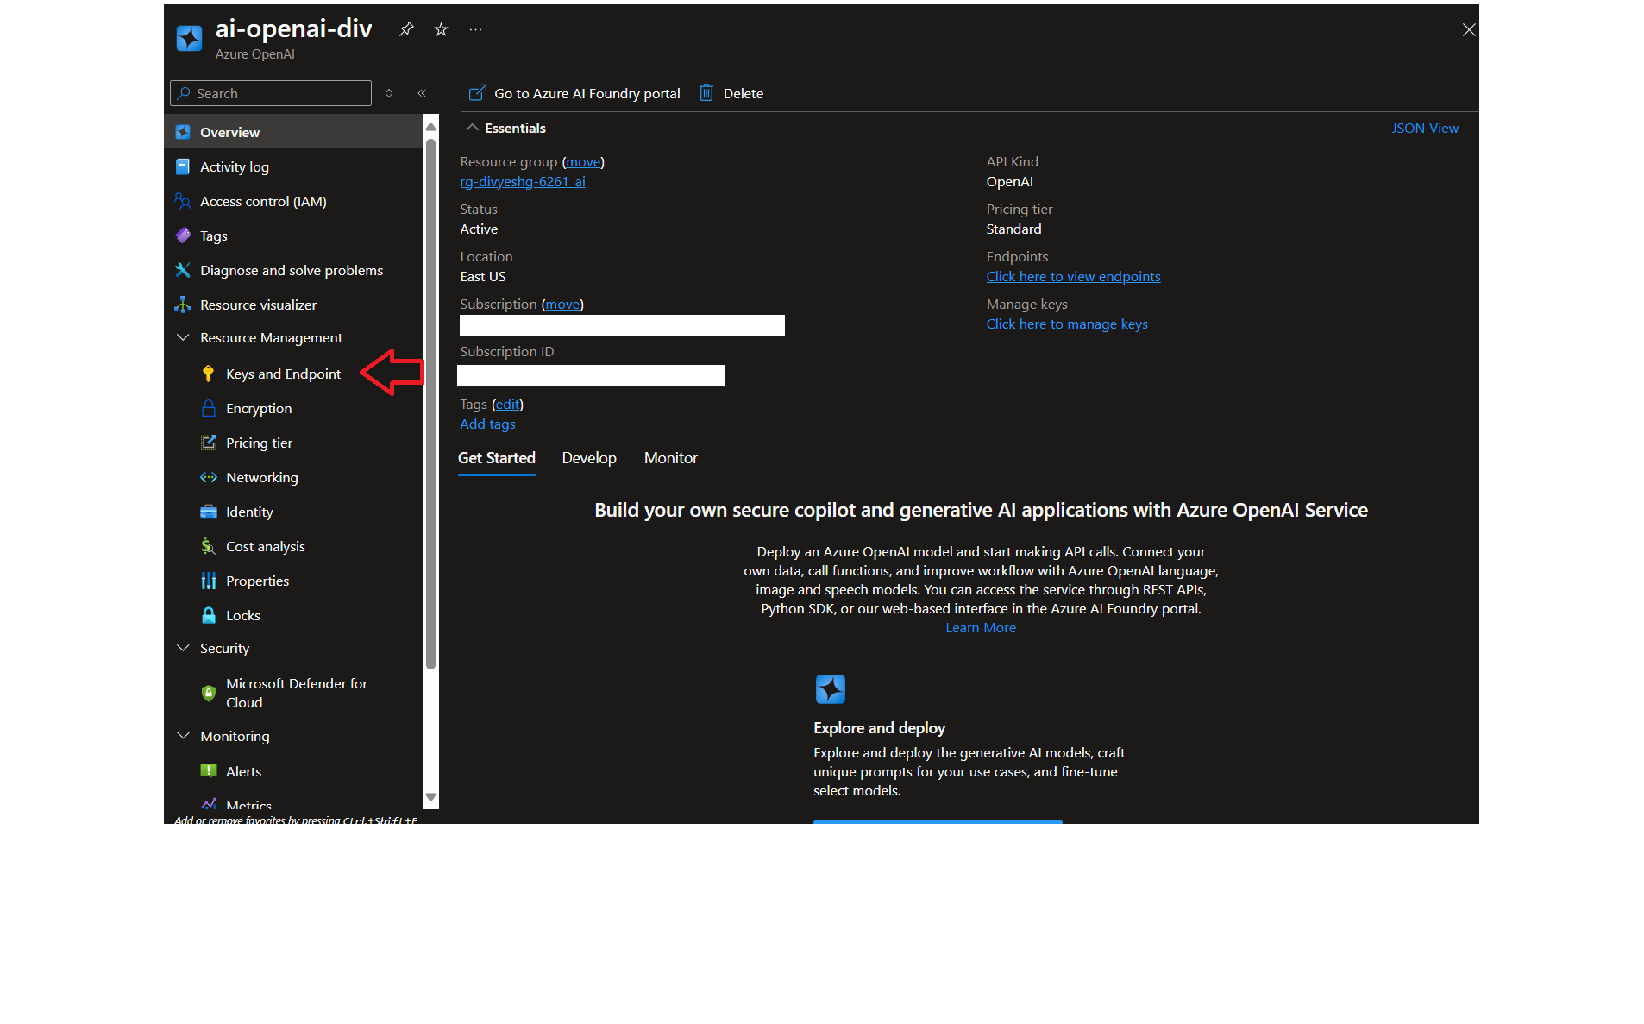The height and width of the screenshot is (1024, 1644).
Task: Click the Tags icon in sidebar
Action: (x=183, y=236)
